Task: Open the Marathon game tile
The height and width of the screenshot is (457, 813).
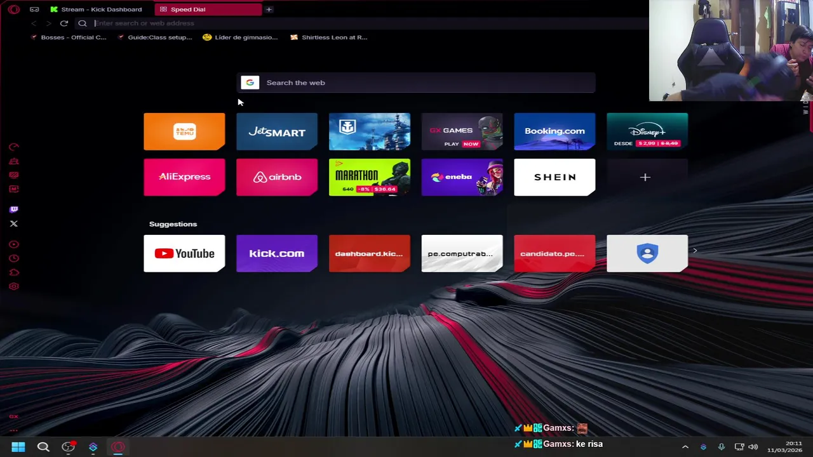Action: 370,177
